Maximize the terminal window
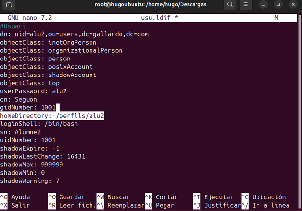302x211 pixels. [x=278, y=5]
